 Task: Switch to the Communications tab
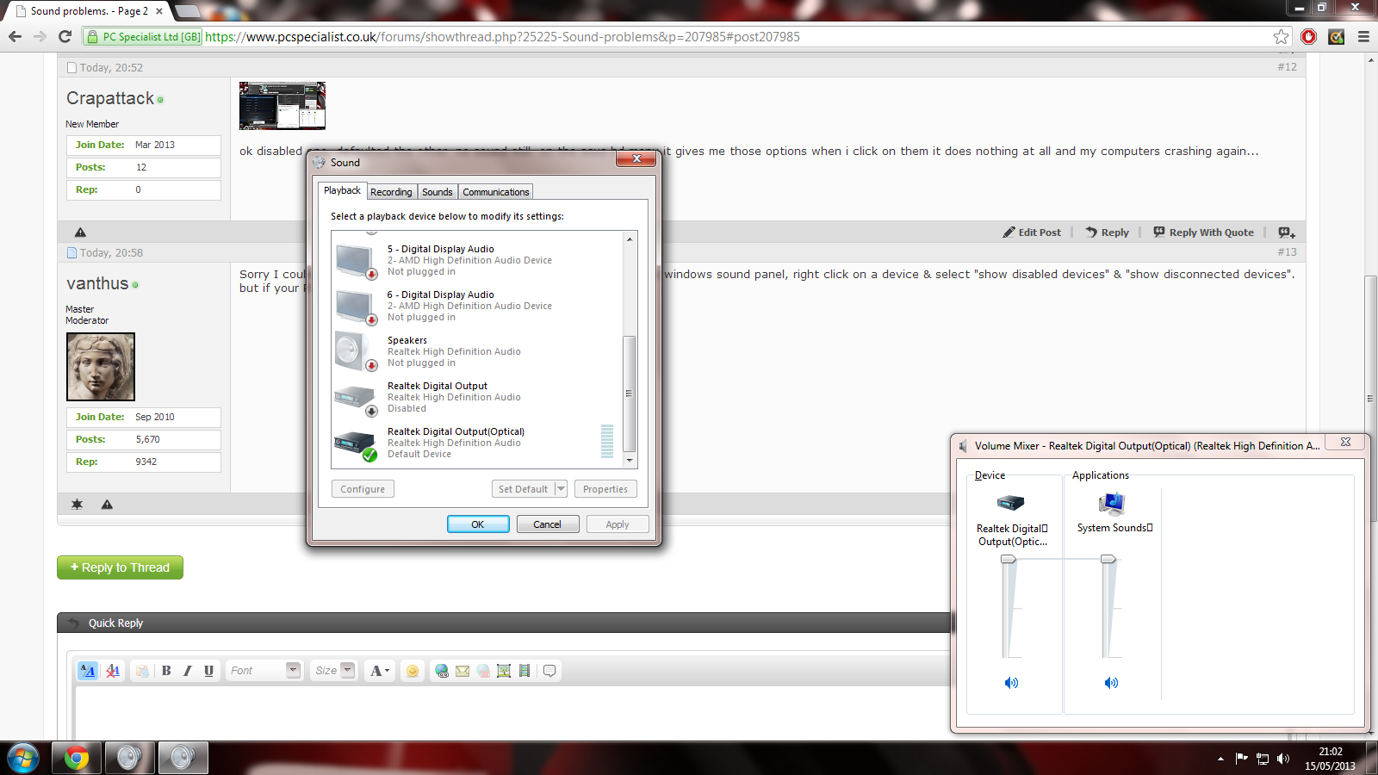click(x=496, y=192)
